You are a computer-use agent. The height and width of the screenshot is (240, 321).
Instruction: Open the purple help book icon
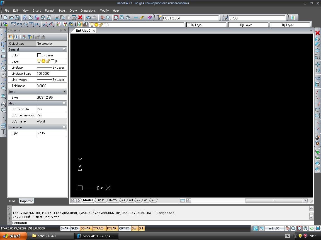tap(150, 18)
